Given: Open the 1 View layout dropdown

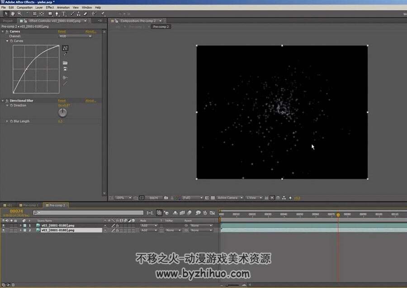Looking at the screenshot, I should tap(254, 198).
